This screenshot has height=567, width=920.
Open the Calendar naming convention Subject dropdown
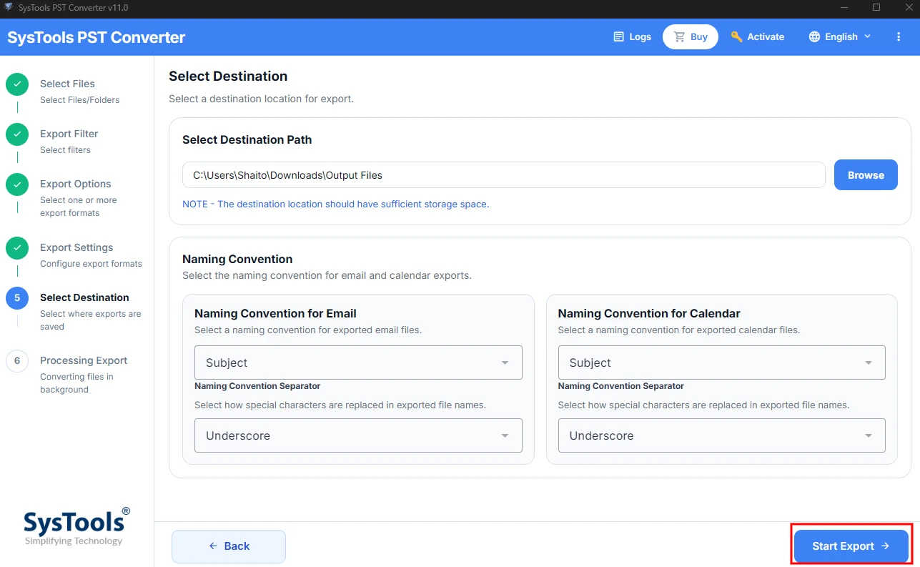tap(722, 363)
